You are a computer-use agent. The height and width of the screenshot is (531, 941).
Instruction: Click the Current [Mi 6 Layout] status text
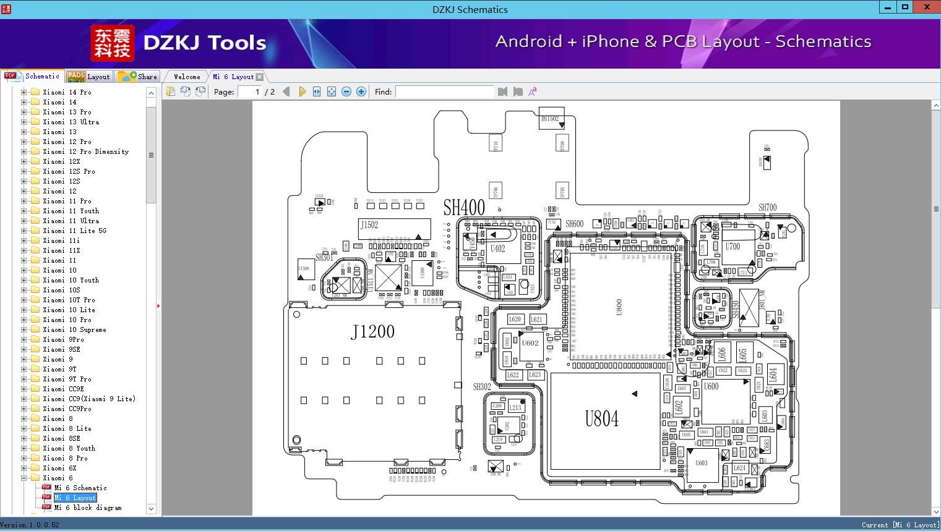pos(901,525)
